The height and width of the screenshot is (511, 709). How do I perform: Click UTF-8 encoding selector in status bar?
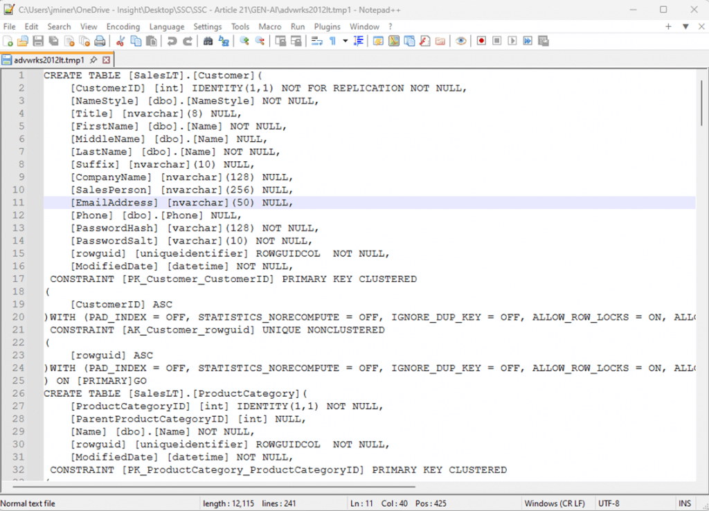pos(609,503)
